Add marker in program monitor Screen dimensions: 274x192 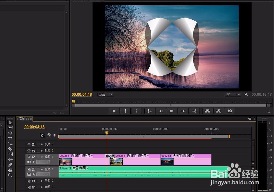[114, 111]
